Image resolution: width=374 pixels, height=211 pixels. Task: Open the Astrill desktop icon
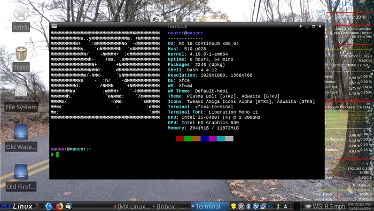click(x=21, y=19)
